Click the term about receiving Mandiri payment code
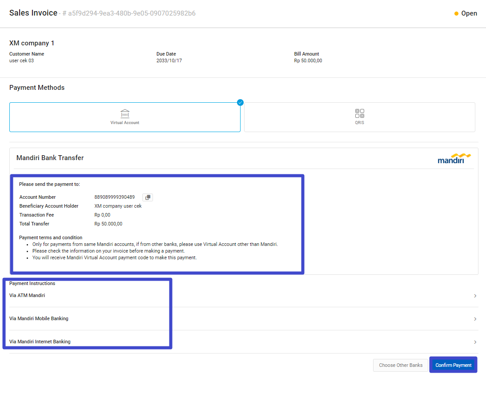 point(114,258)
